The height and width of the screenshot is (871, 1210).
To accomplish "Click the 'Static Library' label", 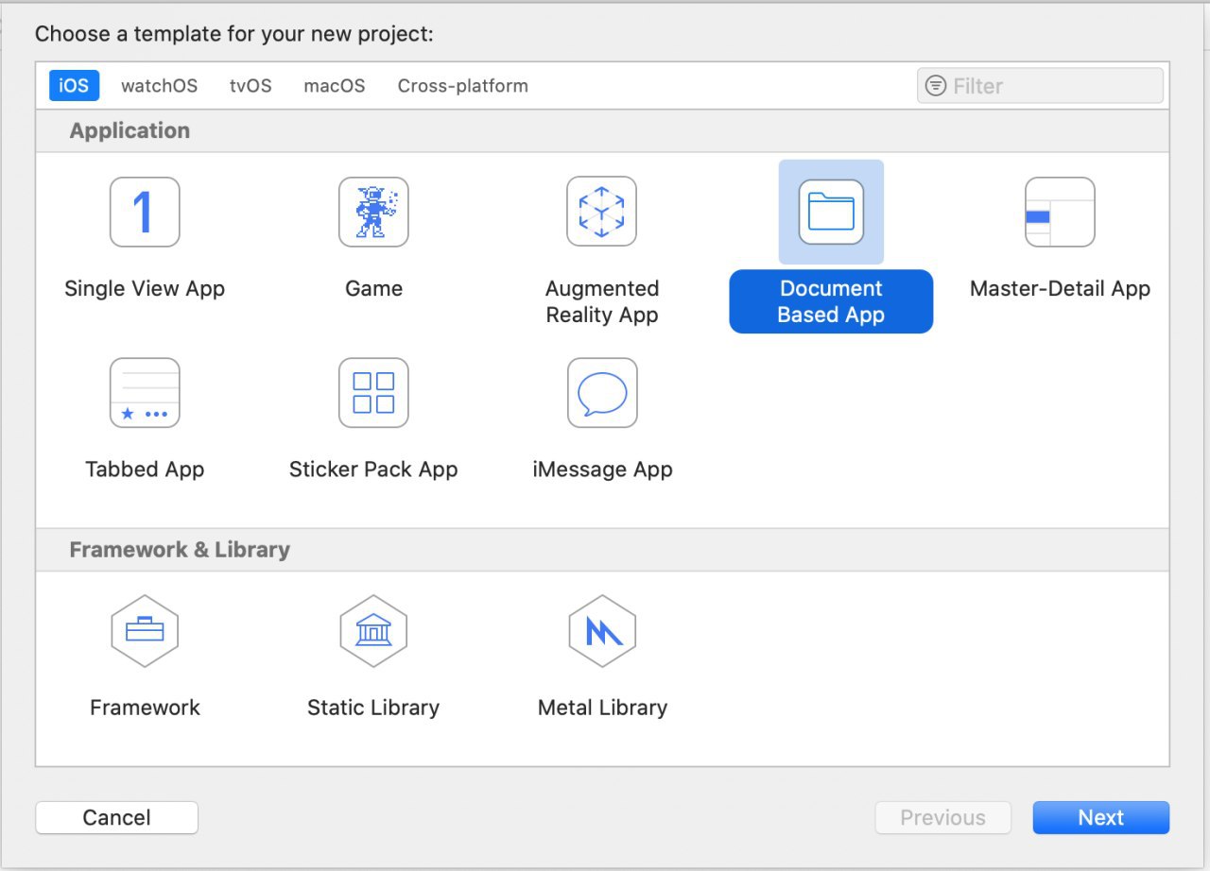I will (x=373, y=708).
